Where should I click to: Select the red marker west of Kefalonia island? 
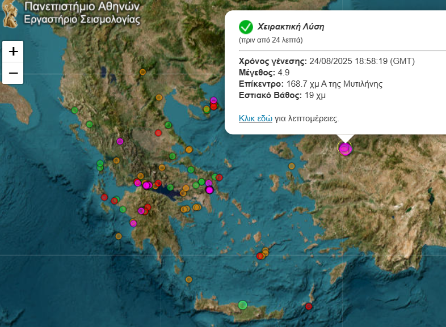[x=104, y=197]
